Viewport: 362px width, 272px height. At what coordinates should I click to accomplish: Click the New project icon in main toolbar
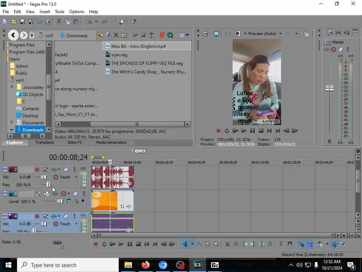point(5,22)
